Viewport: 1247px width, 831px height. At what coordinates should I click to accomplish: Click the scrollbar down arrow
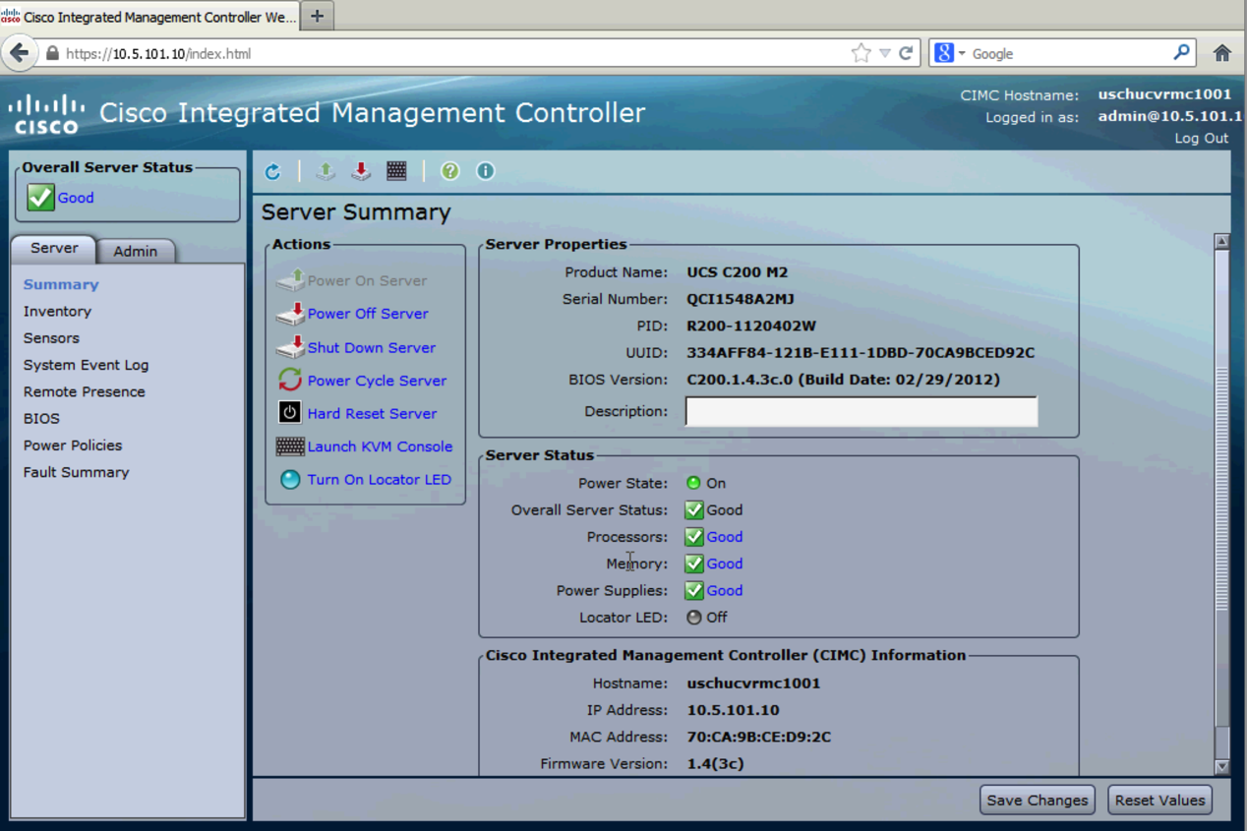tap(1221, 766)
